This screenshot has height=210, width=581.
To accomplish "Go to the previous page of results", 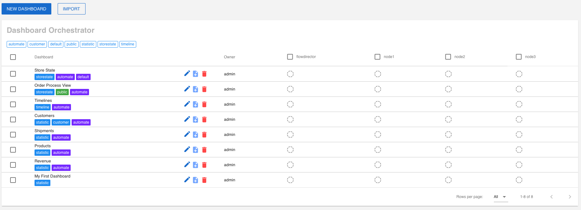I will click(x=551, y=197).
